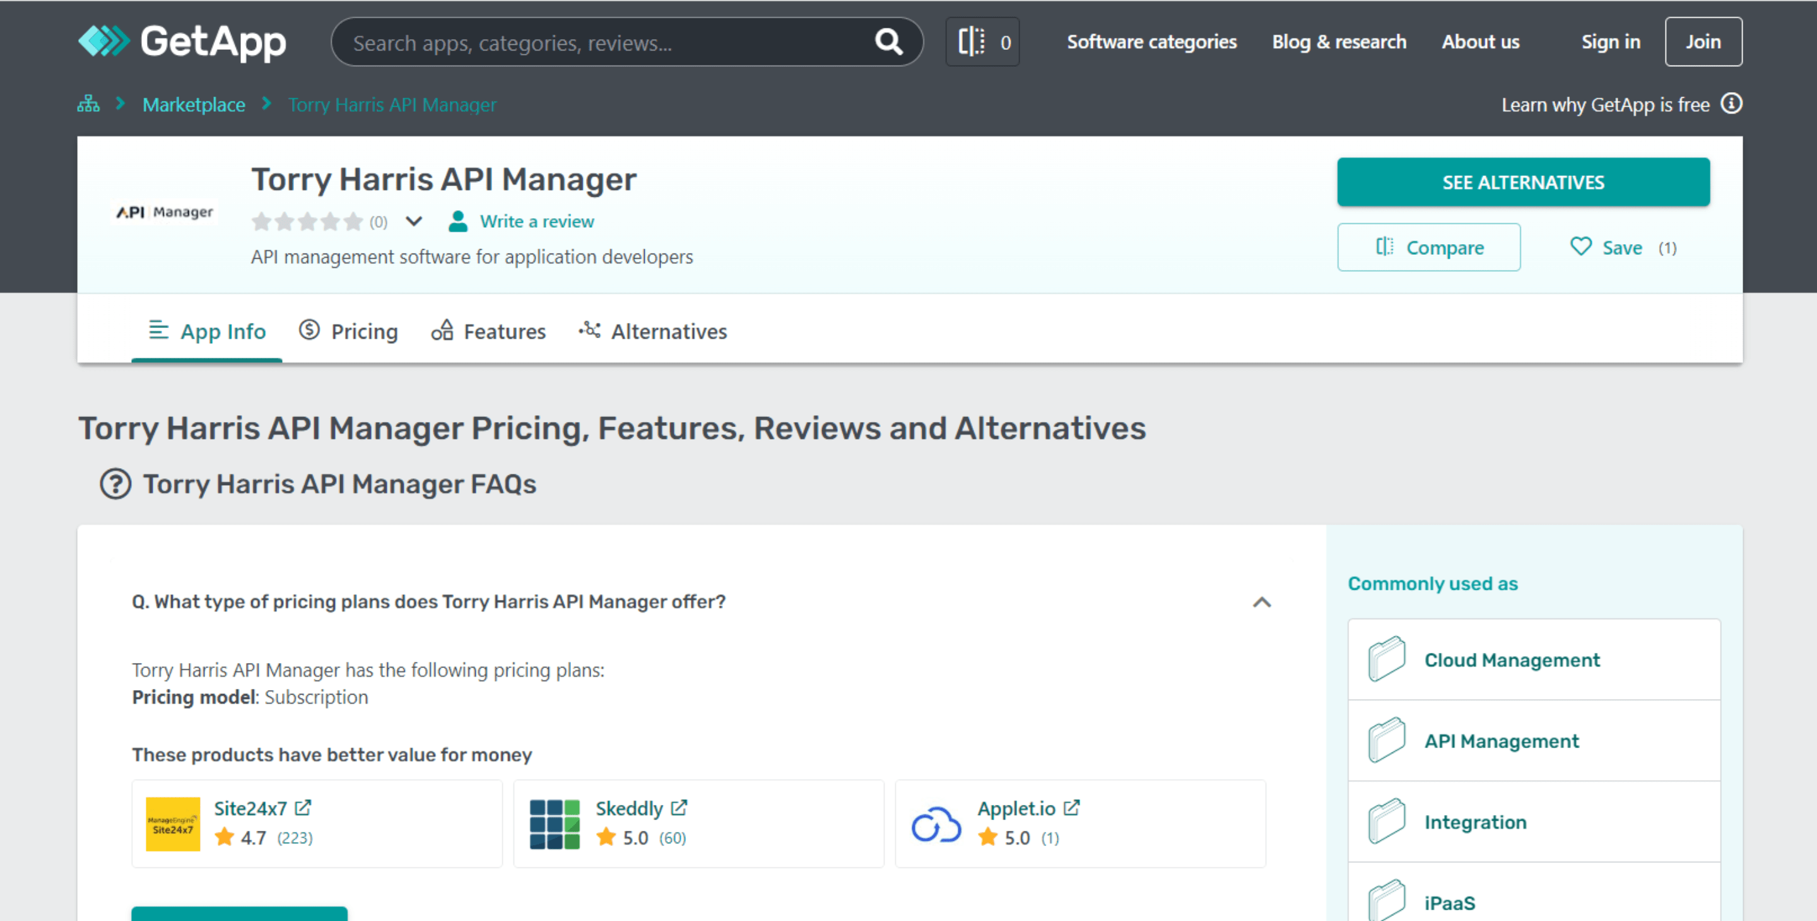Open Applet.io external link icon

(x=1071, y=807)
